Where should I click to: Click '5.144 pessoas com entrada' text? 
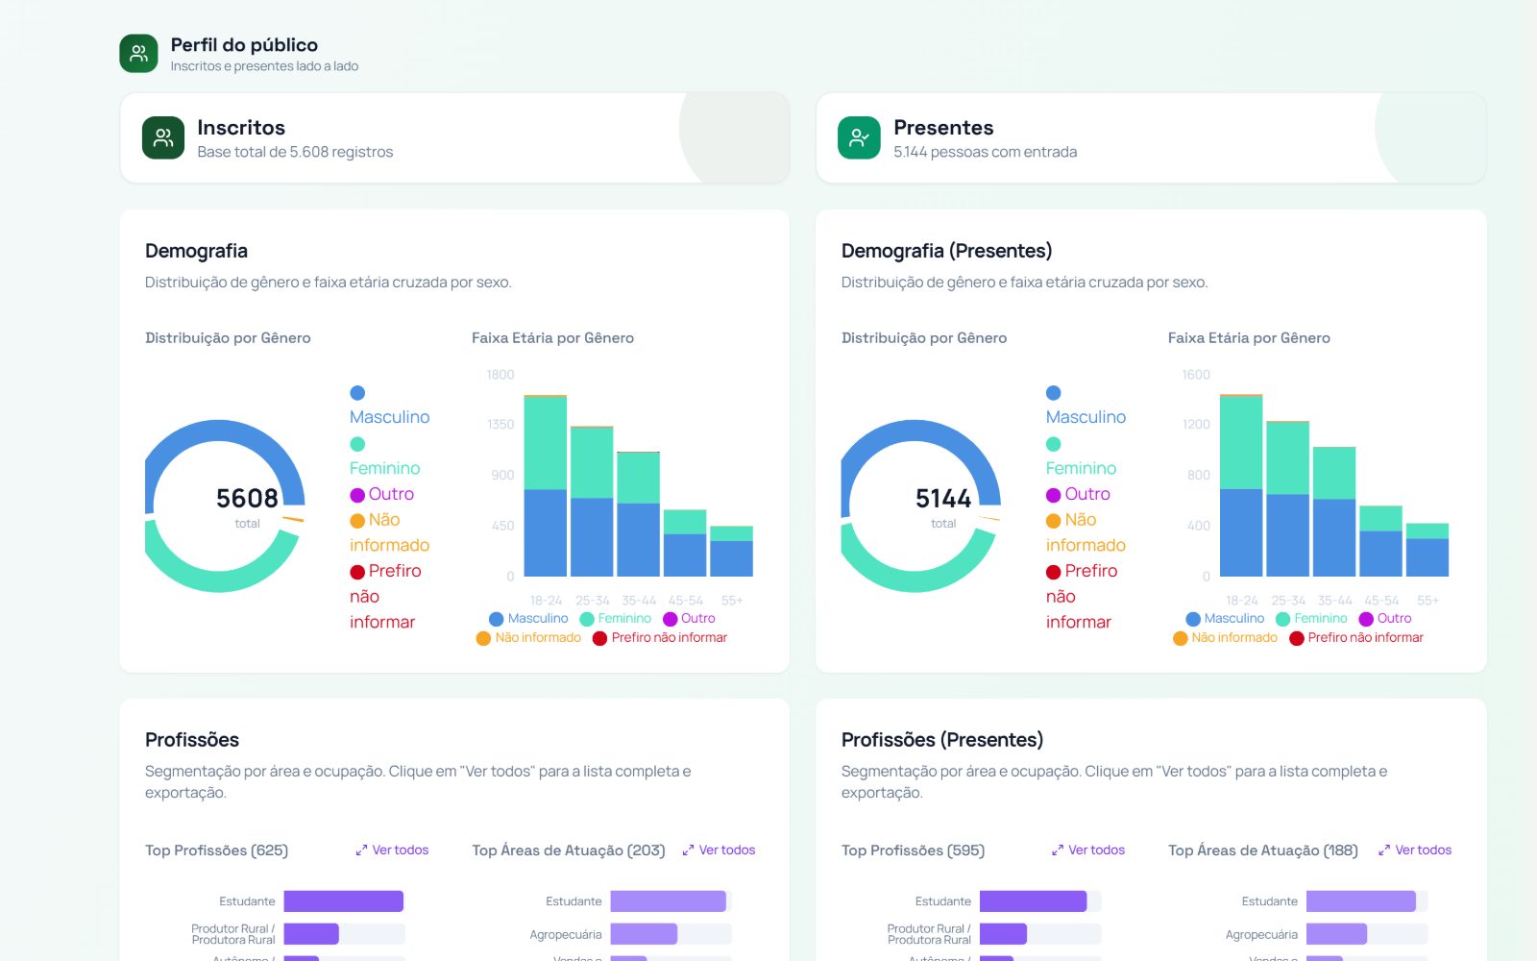coord(985,152)
